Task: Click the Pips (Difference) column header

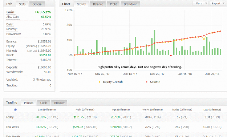Action: [x=121, y=110]
